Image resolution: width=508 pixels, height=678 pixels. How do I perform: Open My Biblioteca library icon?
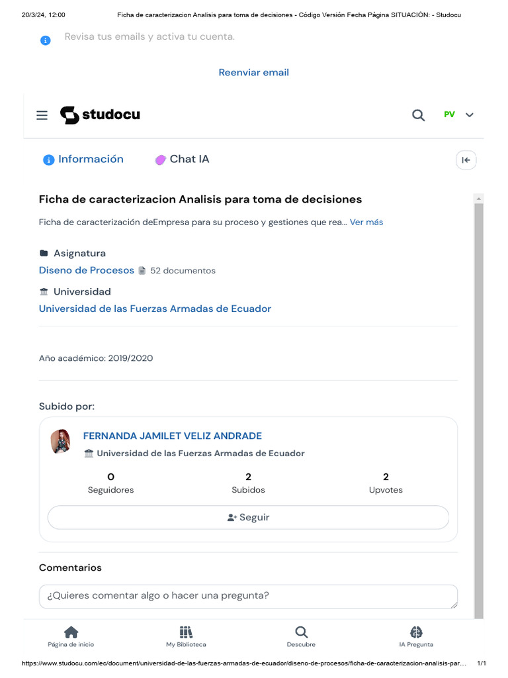tap(186, 632)
